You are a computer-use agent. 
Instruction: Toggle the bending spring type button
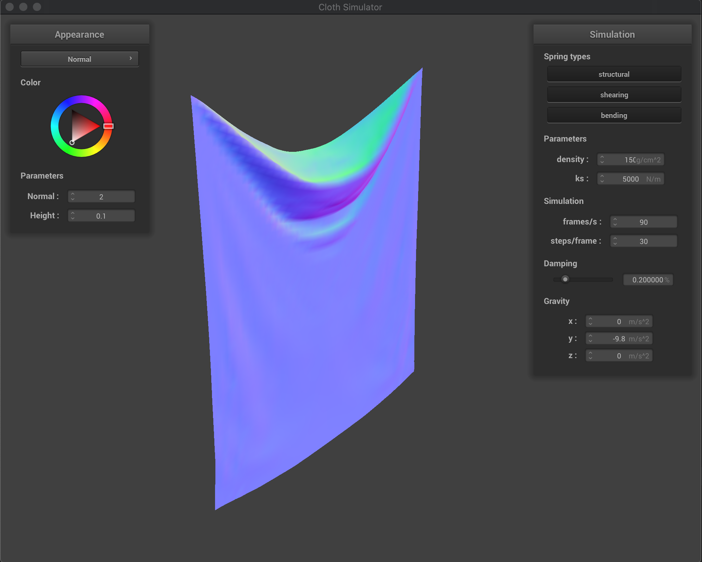[x=614, y=115]
